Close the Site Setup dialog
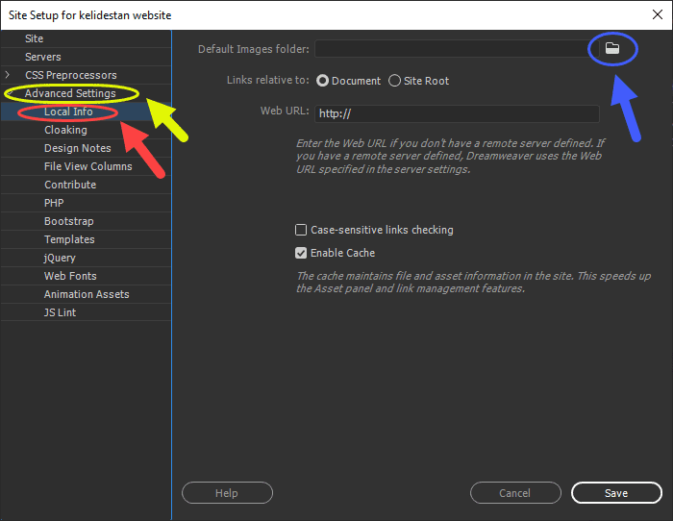 (x=657, y=14)
